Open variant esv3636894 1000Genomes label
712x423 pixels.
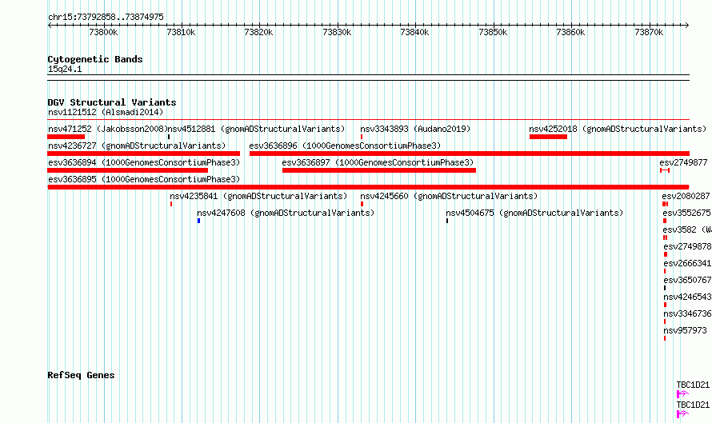[x=144, y=162]
